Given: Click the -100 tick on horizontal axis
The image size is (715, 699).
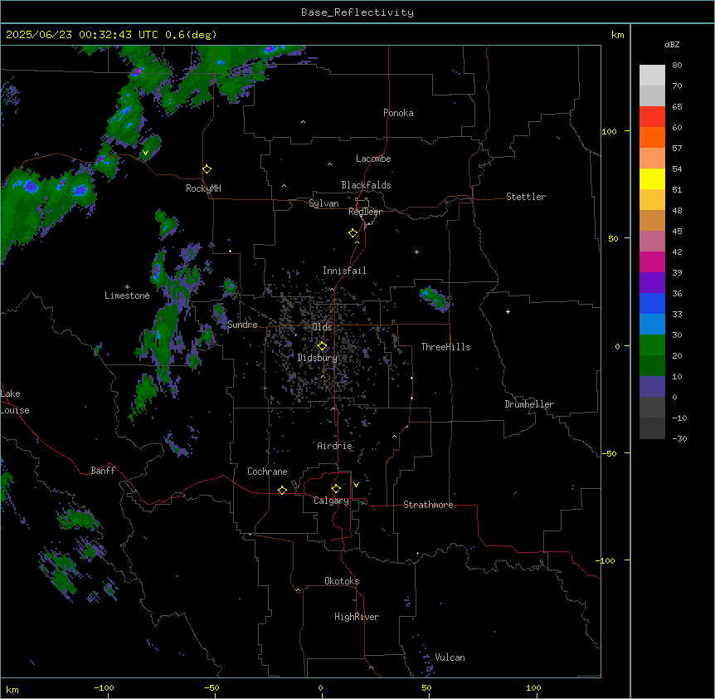Looking at the screenshot, I should pos(104,687).
